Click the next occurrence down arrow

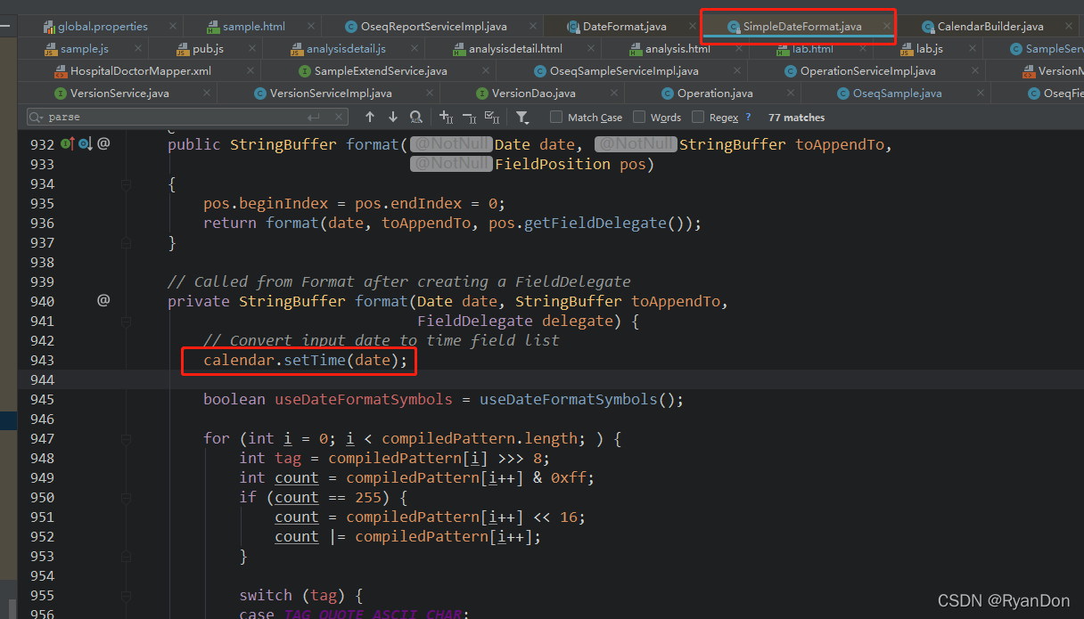(x=392, y=117)
